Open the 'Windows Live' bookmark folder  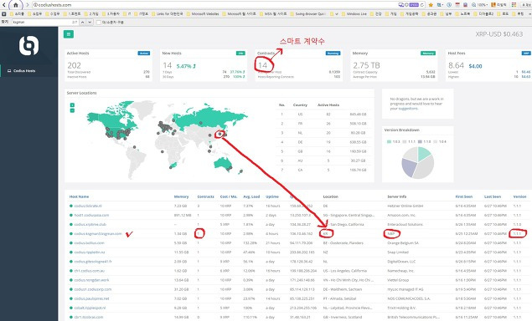[x=354, y=14]
